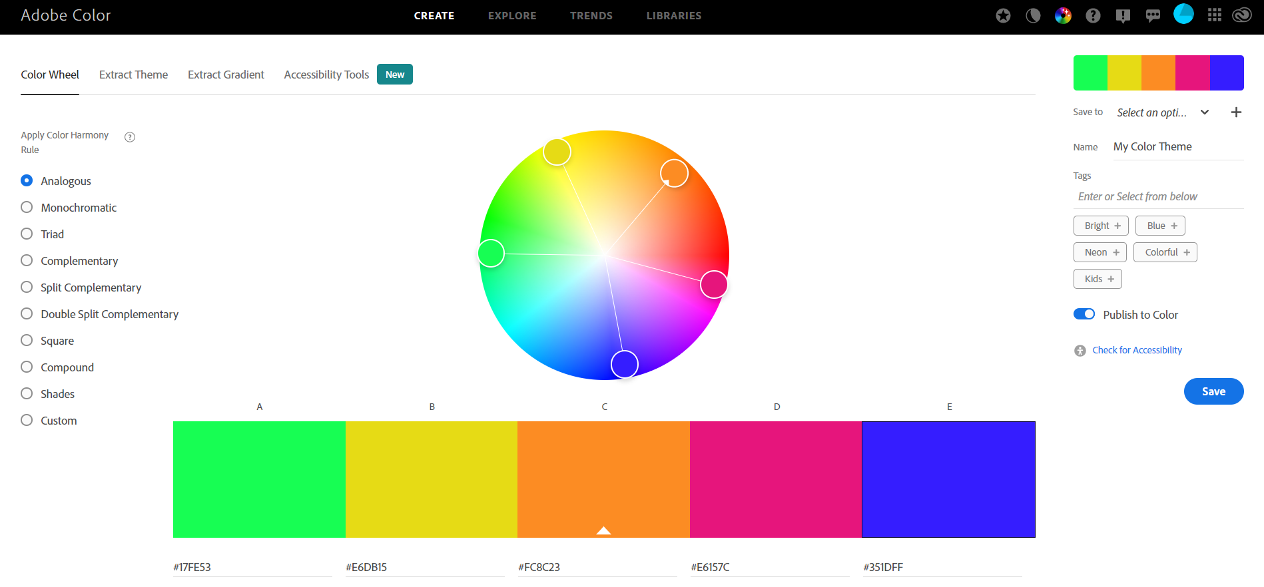Open the help question mark icon

point(1093,15)
